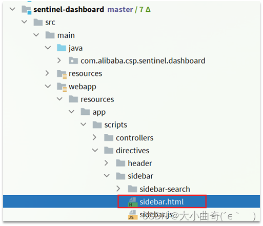This screenshot has width=263, height=226.
Task: Select the app tree row label
Action: [x=99, y=113]
